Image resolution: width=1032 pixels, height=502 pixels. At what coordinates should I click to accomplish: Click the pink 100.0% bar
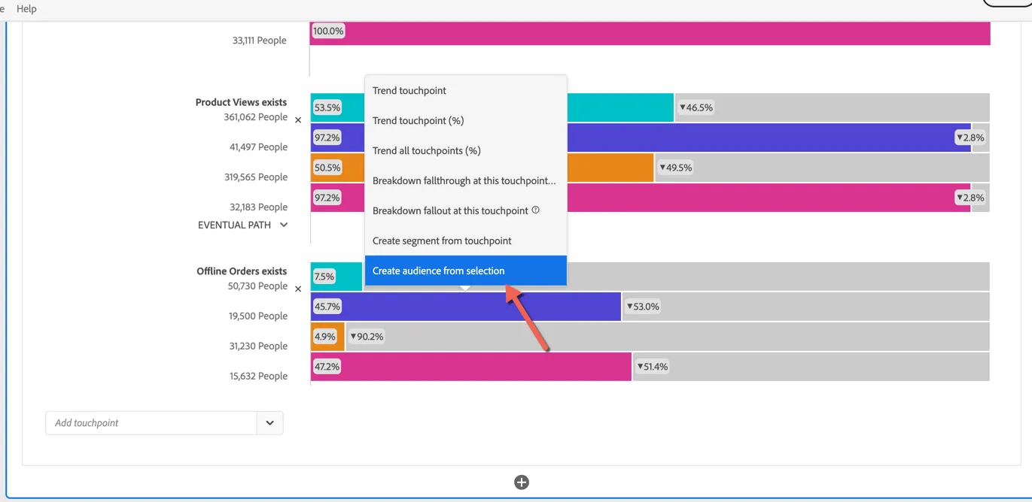tap(650, 34)
